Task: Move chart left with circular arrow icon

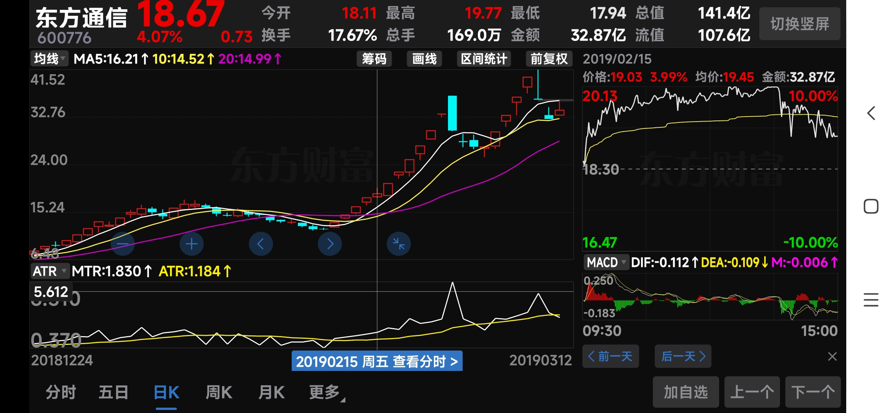Action: pyautogui.click(x=261, y=244)
